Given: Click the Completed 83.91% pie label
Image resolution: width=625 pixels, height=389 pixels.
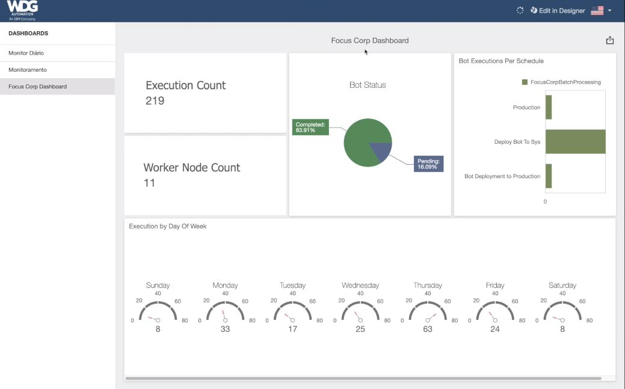Looking at the screenshot, I should point(310,127).
